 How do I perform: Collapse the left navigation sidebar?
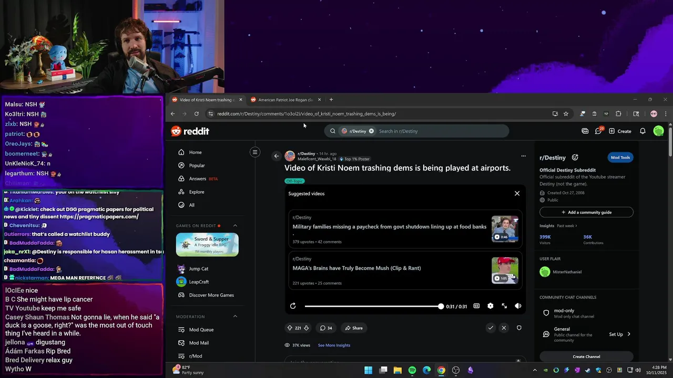[x=255, y=152]
